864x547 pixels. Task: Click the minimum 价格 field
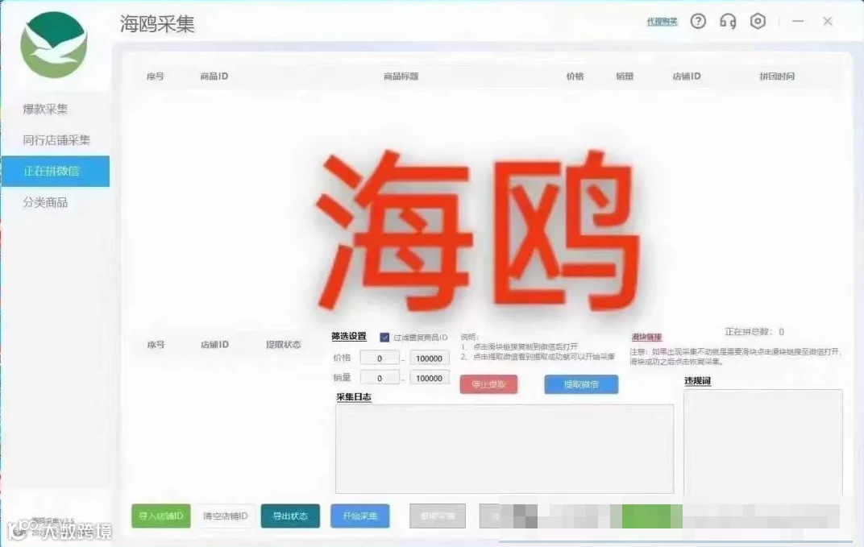tap(380, 358)
